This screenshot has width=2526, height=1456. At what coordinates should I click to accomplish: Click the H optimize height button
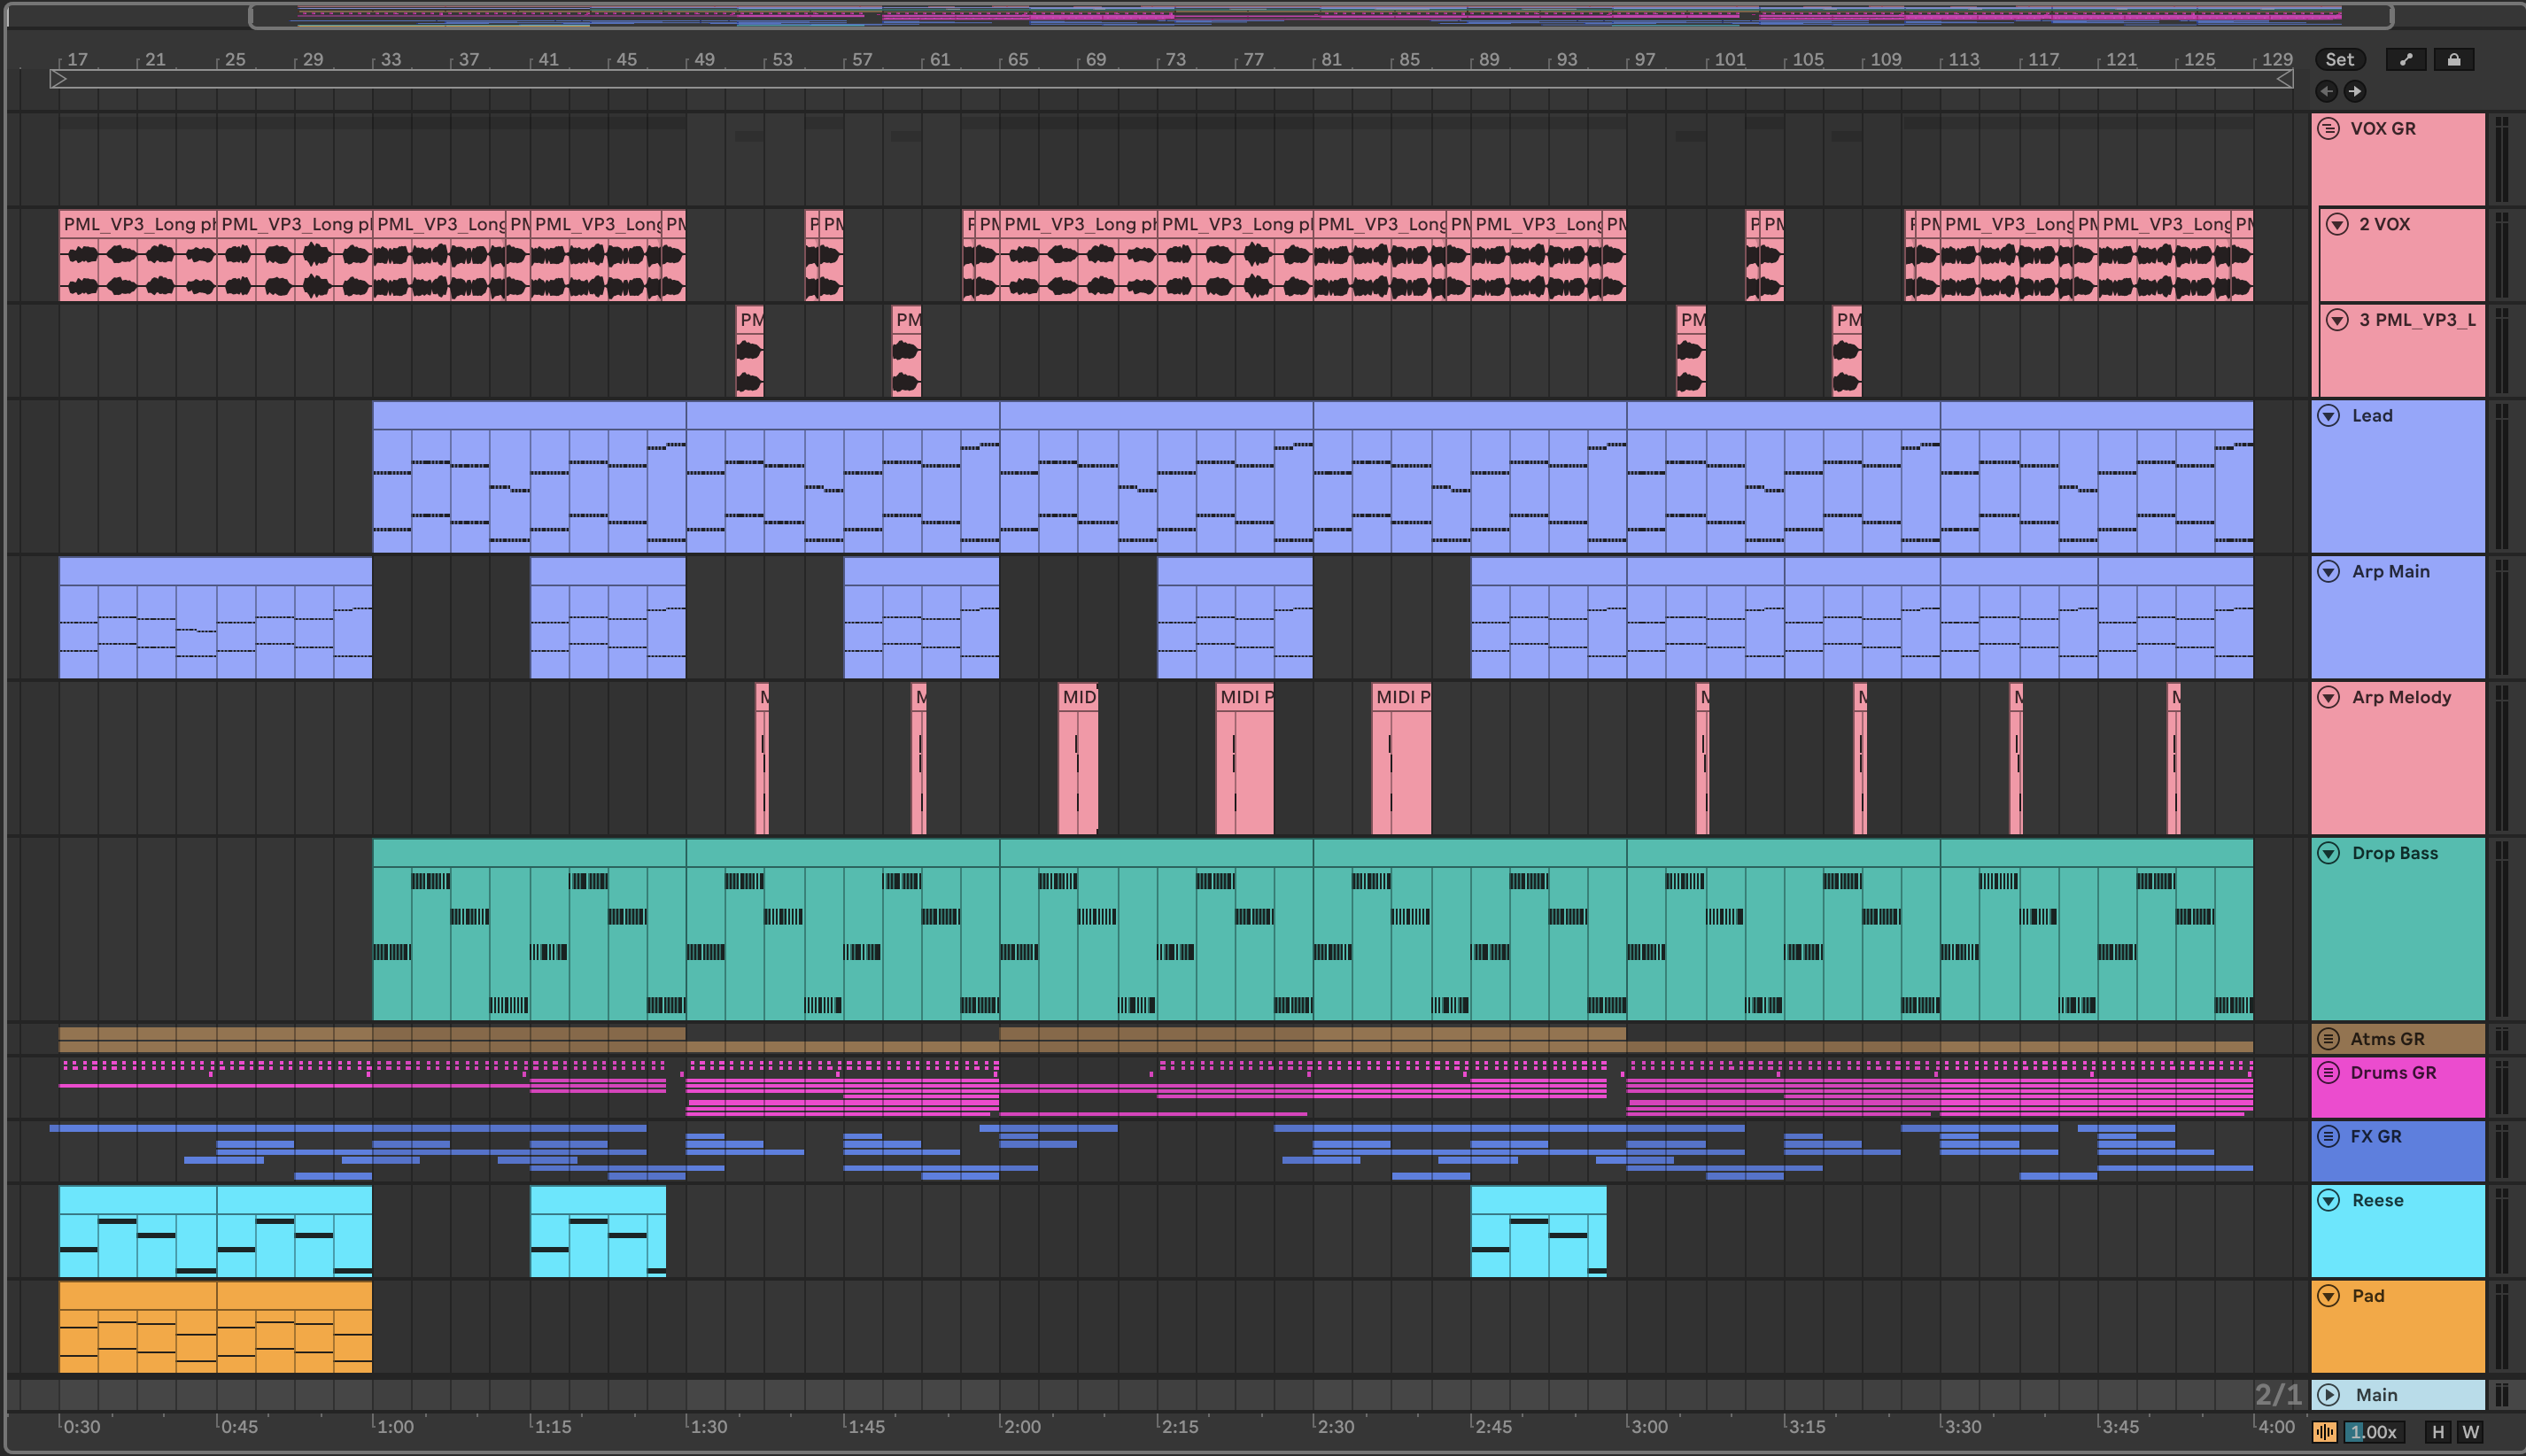pyautogui.click(x=2437, y=1432)
